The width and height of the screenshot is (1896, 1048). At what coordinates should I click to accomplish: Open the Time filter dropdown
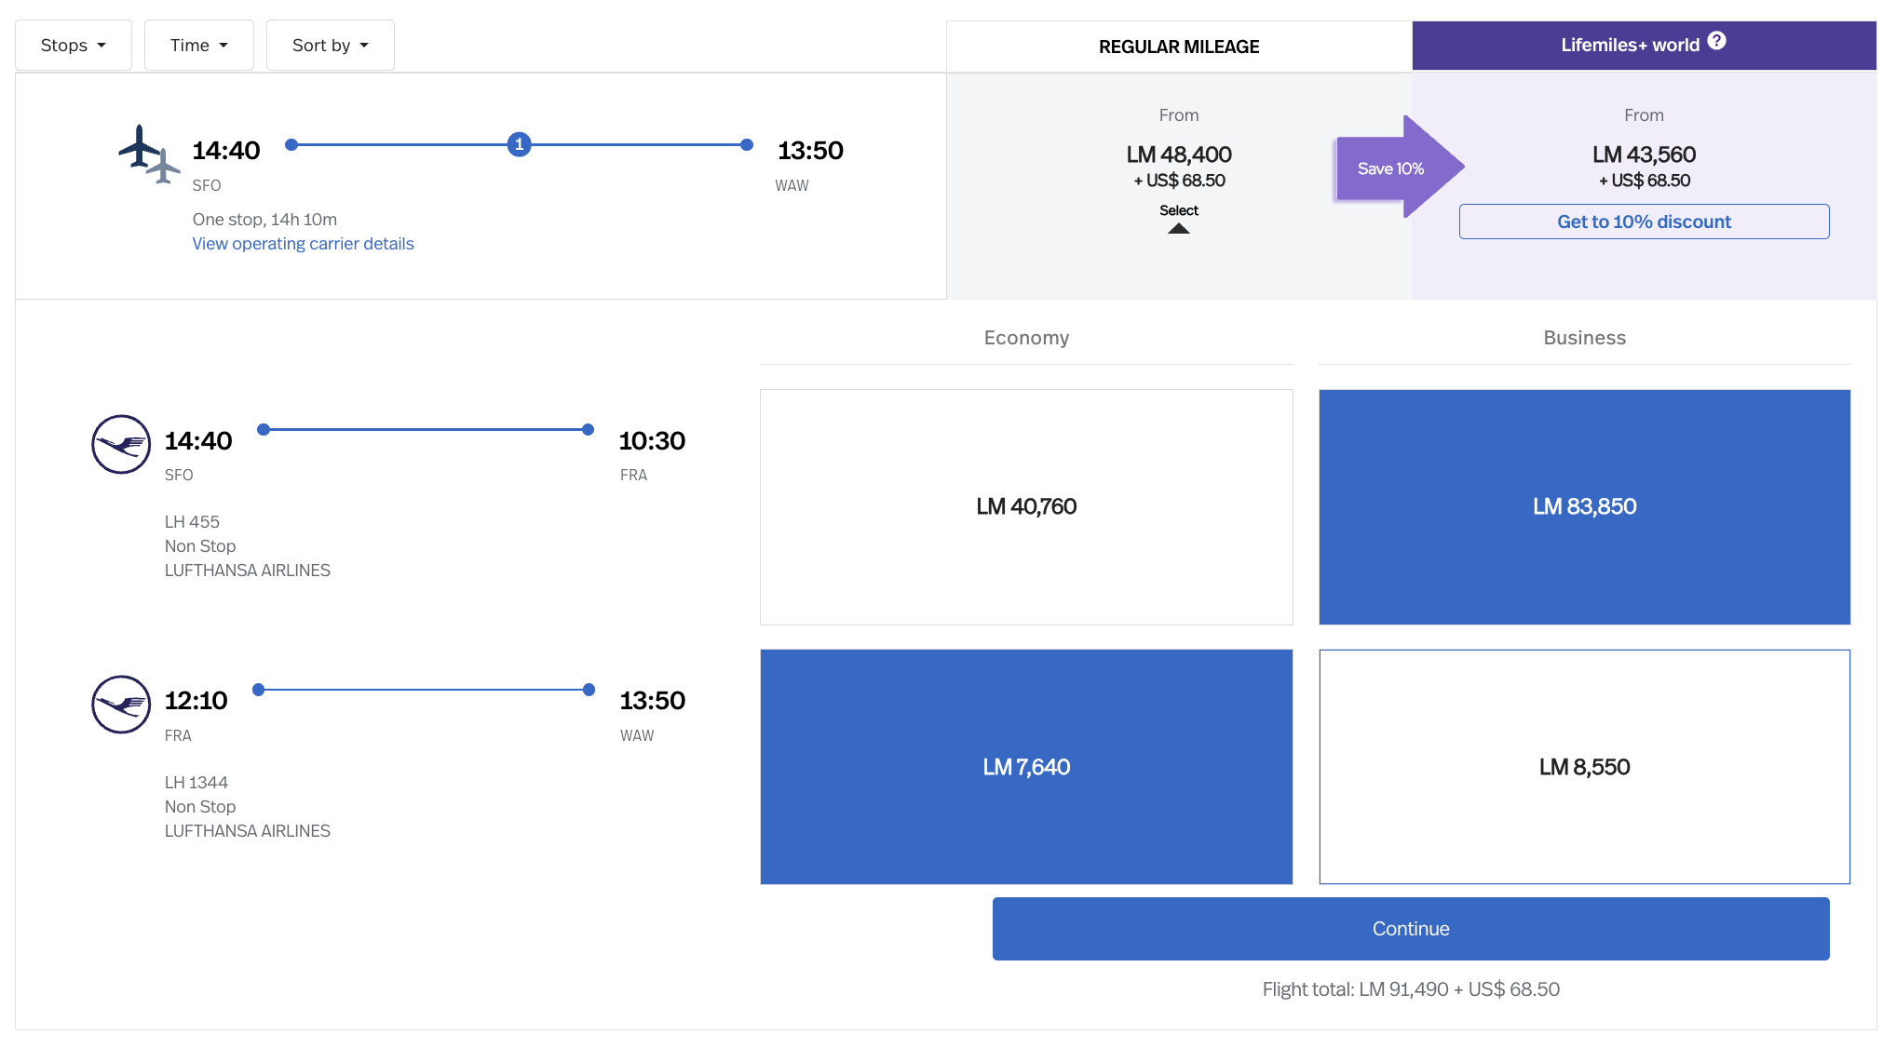pyautogui.click(x=198, y=46)
